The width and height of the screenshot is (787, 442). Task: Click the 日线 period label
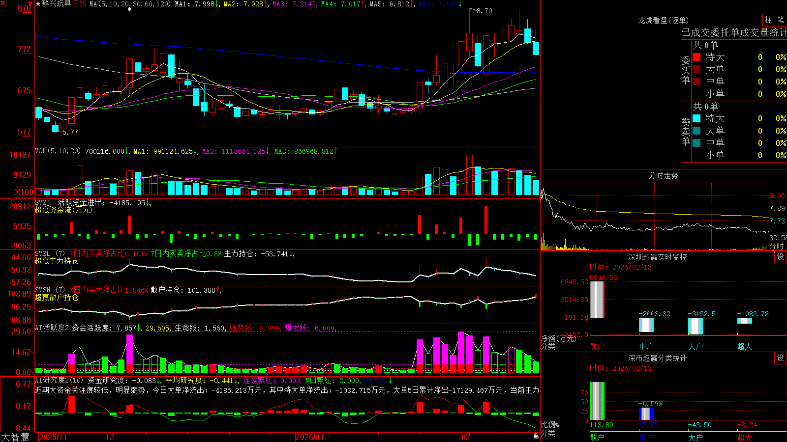tap(79, 4)
